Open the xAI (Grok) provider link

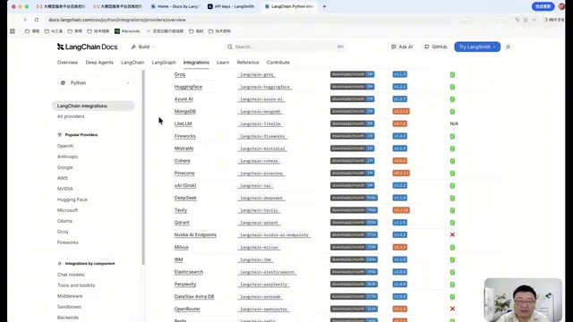point(185,185)
